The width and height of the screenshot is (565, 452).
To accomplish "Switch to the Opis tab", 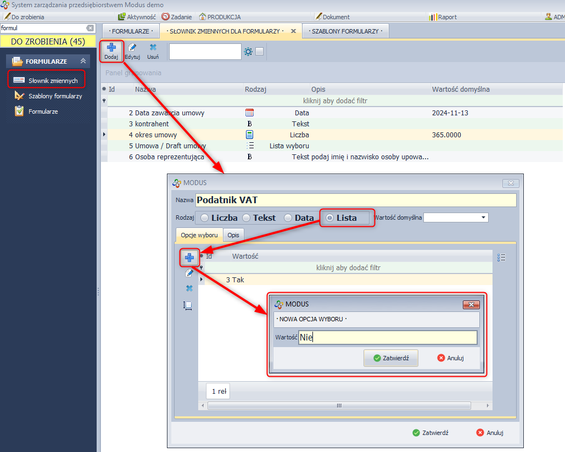I will 233,235.
